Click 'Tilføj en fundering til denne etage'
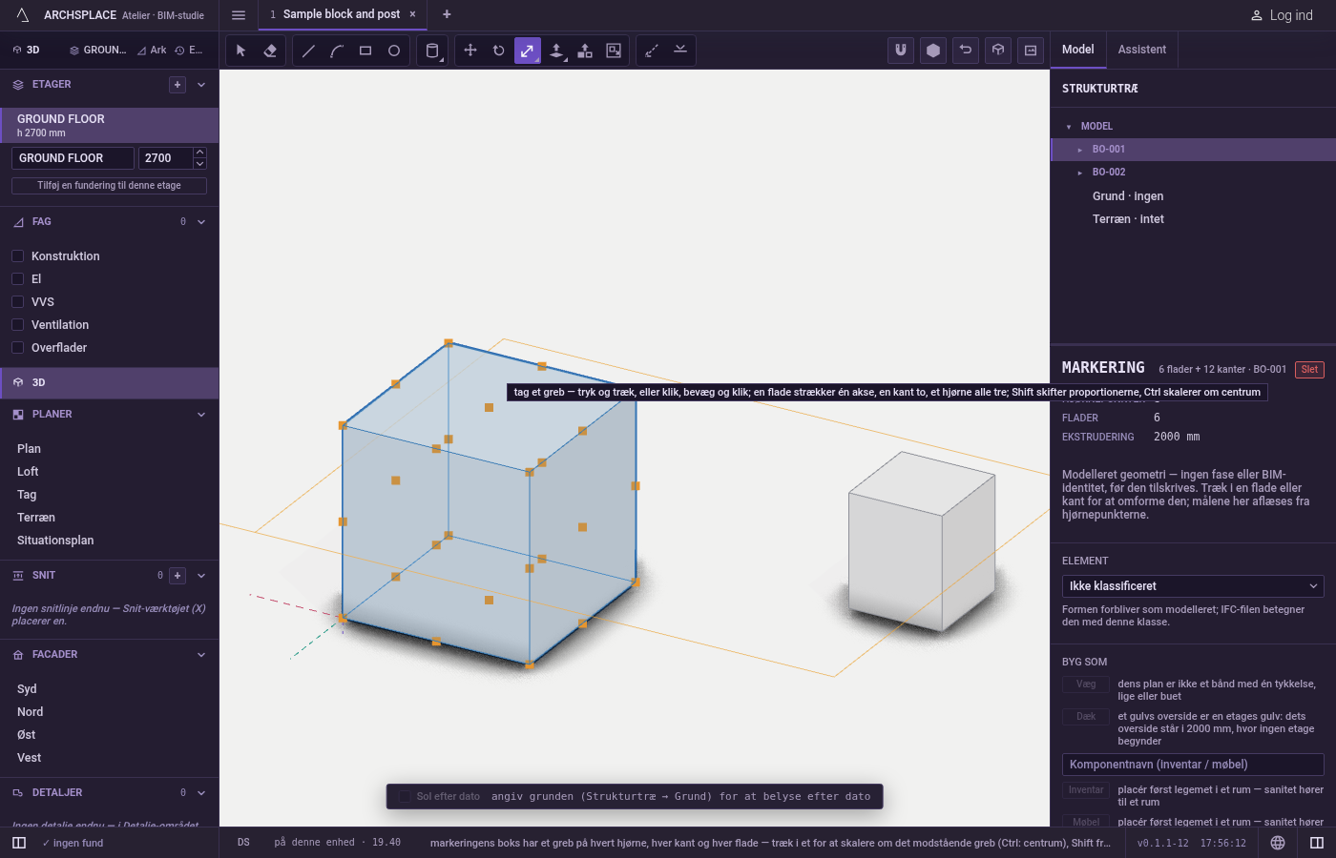1336x858 pixels. 109,186
